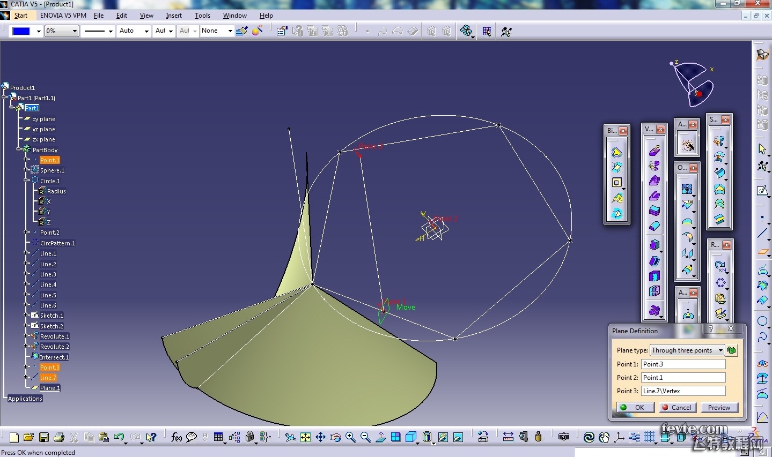Click the Fit All In icon
This screenshot has width=772, height=457.
[x=305, y=437]
